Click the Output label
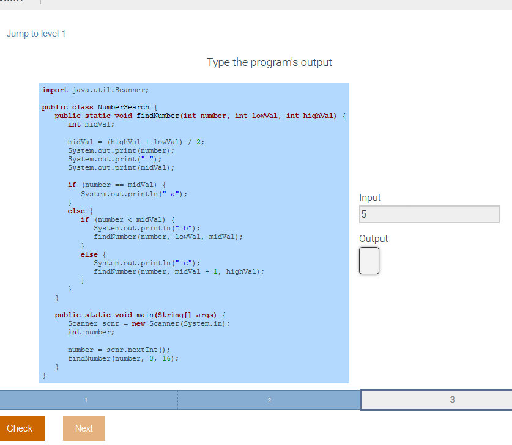Screen dimensions: 512x445 [373, 238]
